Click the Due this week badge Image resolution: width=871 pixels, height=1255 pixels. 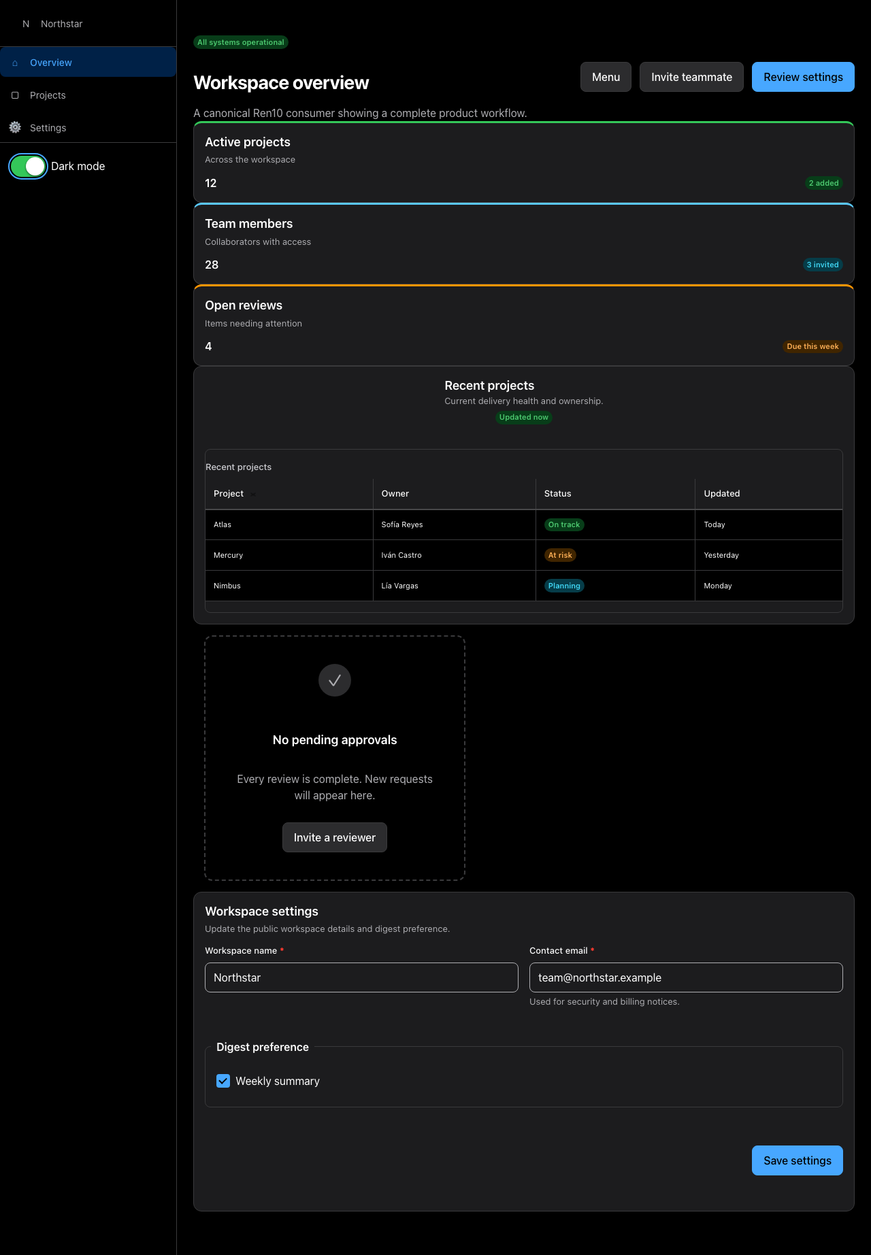[812, 346]
